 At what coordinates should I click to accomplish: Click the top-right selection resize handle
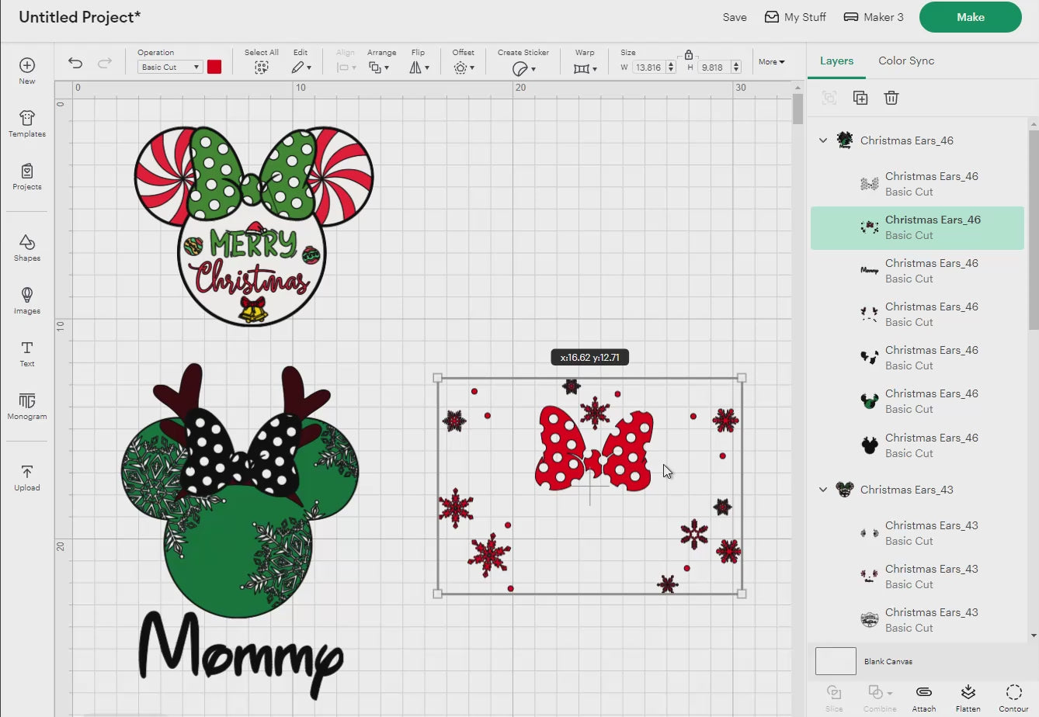pos(742,378)
